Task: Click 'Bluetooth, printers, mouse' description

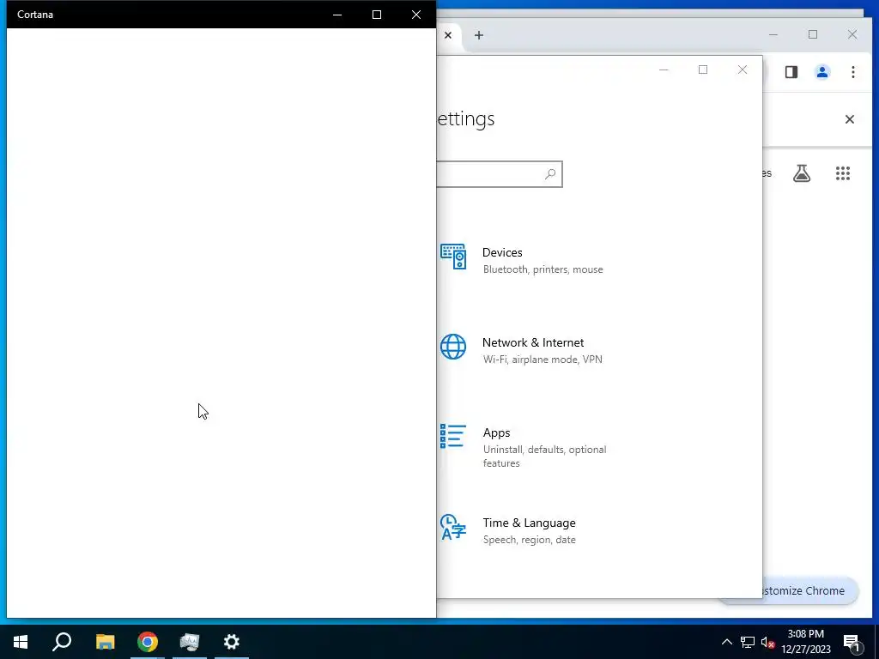Action: [x=543, y=269]
